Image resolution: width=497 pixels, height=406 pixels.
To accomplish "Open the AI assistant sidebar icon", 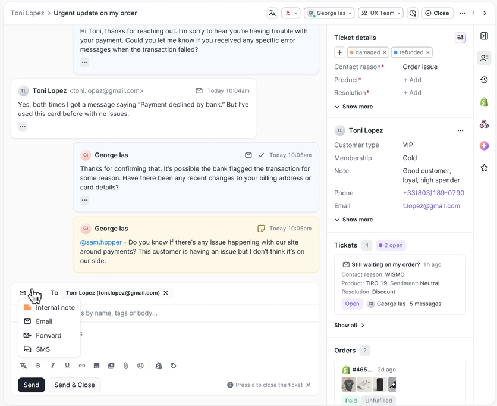I will coord(484,146).
